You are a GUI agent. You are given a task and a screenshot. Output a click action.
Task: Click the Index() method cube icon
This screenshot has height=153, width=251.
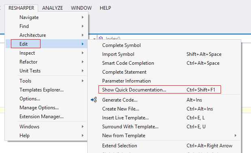[x=101, y=38]
